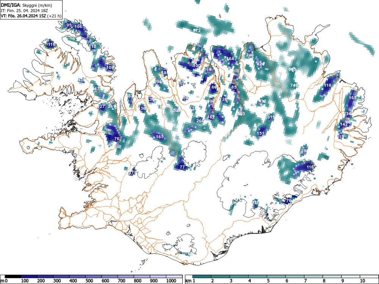Click the '865' visibility value

pyautogui.click(x=292, y=69)
